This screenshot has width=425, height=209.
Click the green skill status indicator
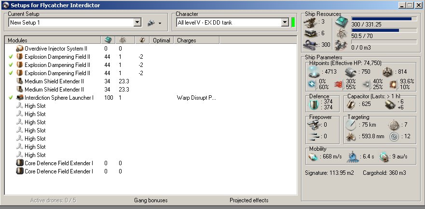click(293, 23)
